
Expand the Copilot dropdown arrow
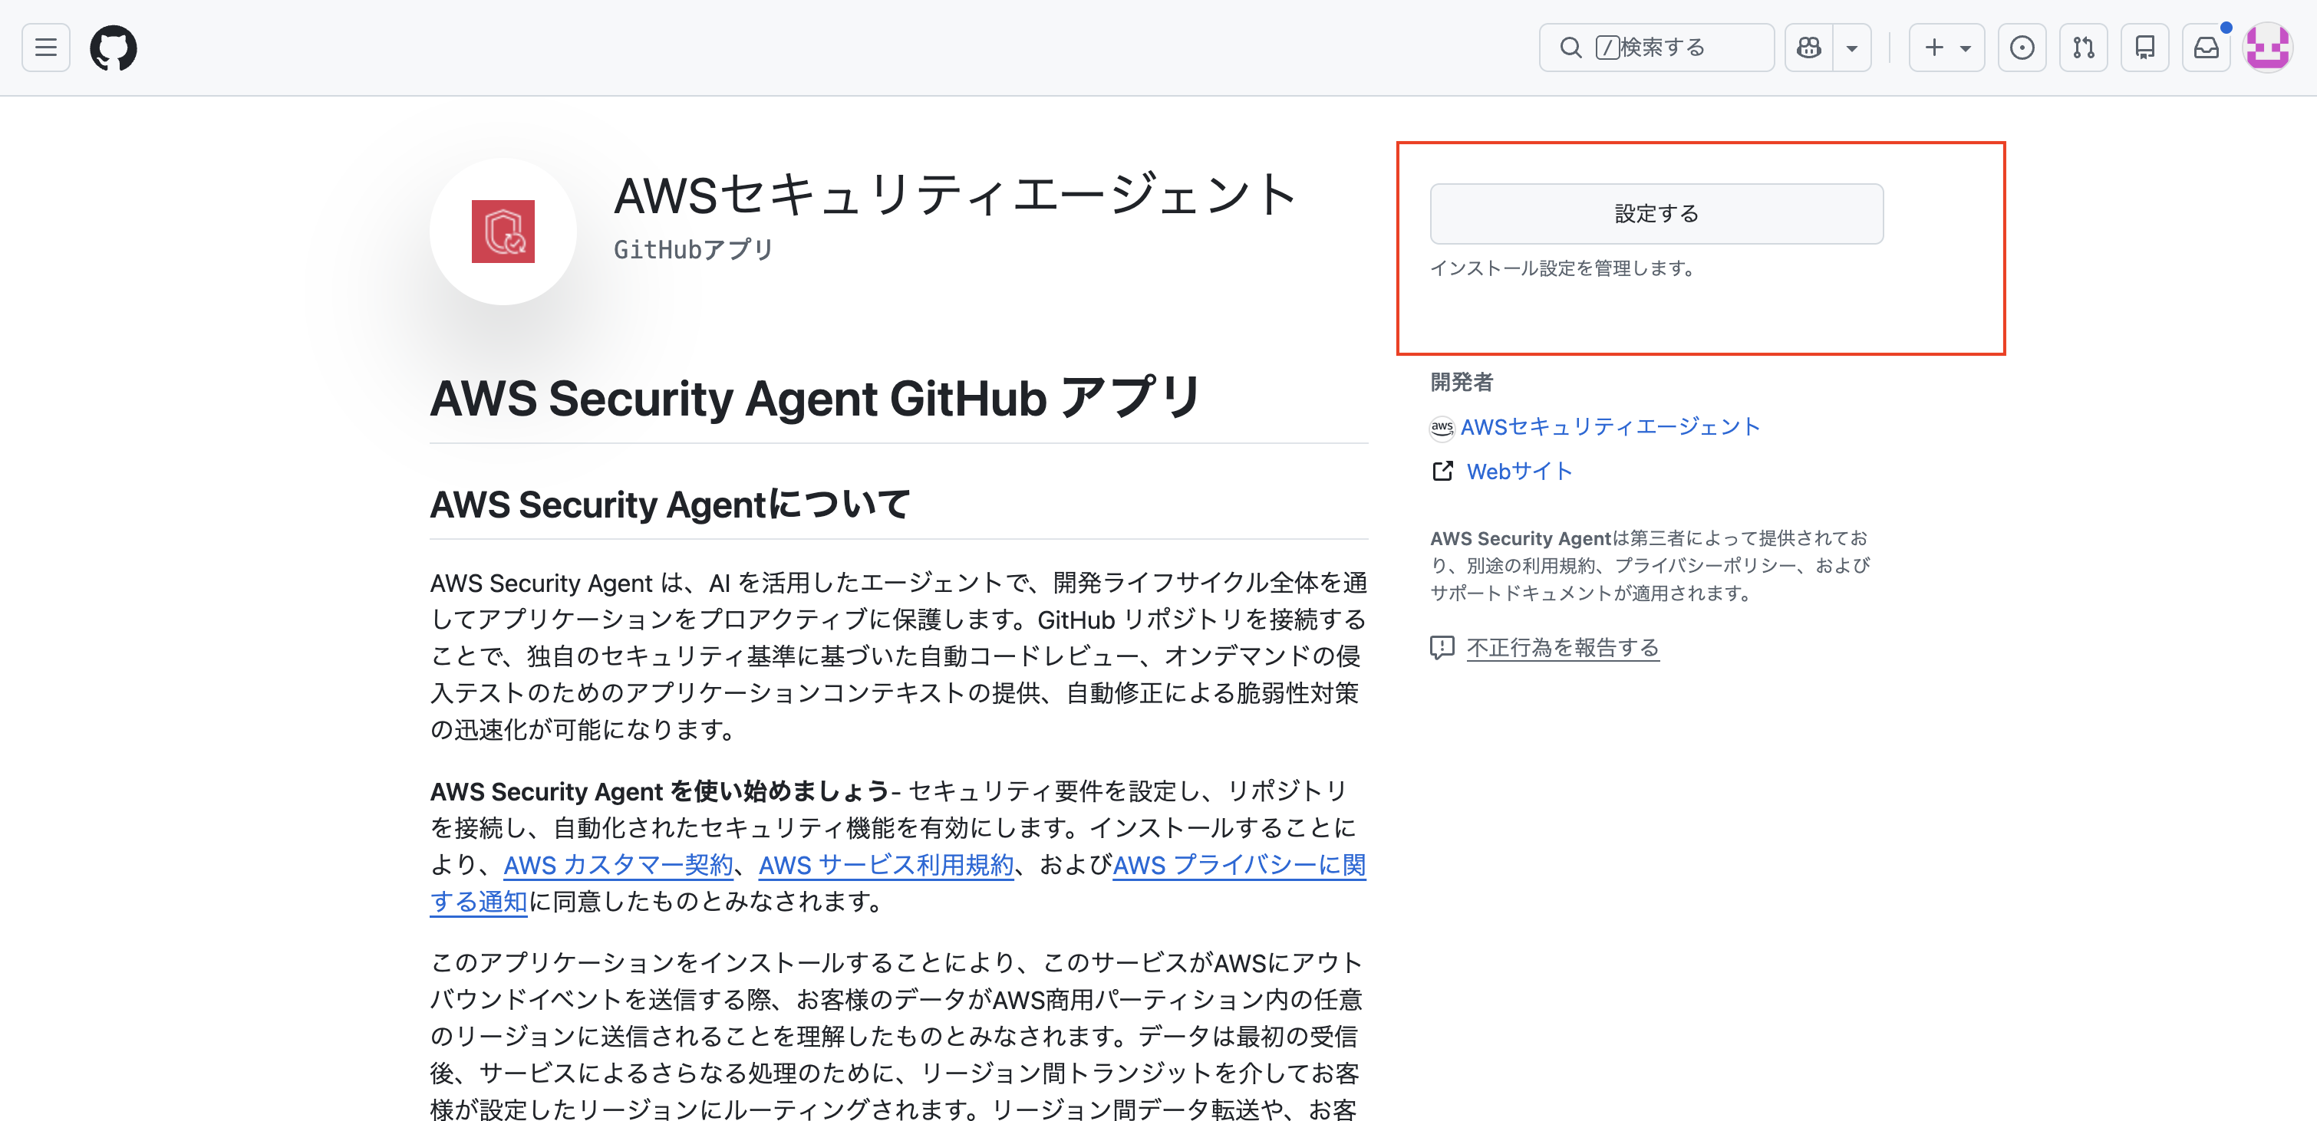[1852, 47]
